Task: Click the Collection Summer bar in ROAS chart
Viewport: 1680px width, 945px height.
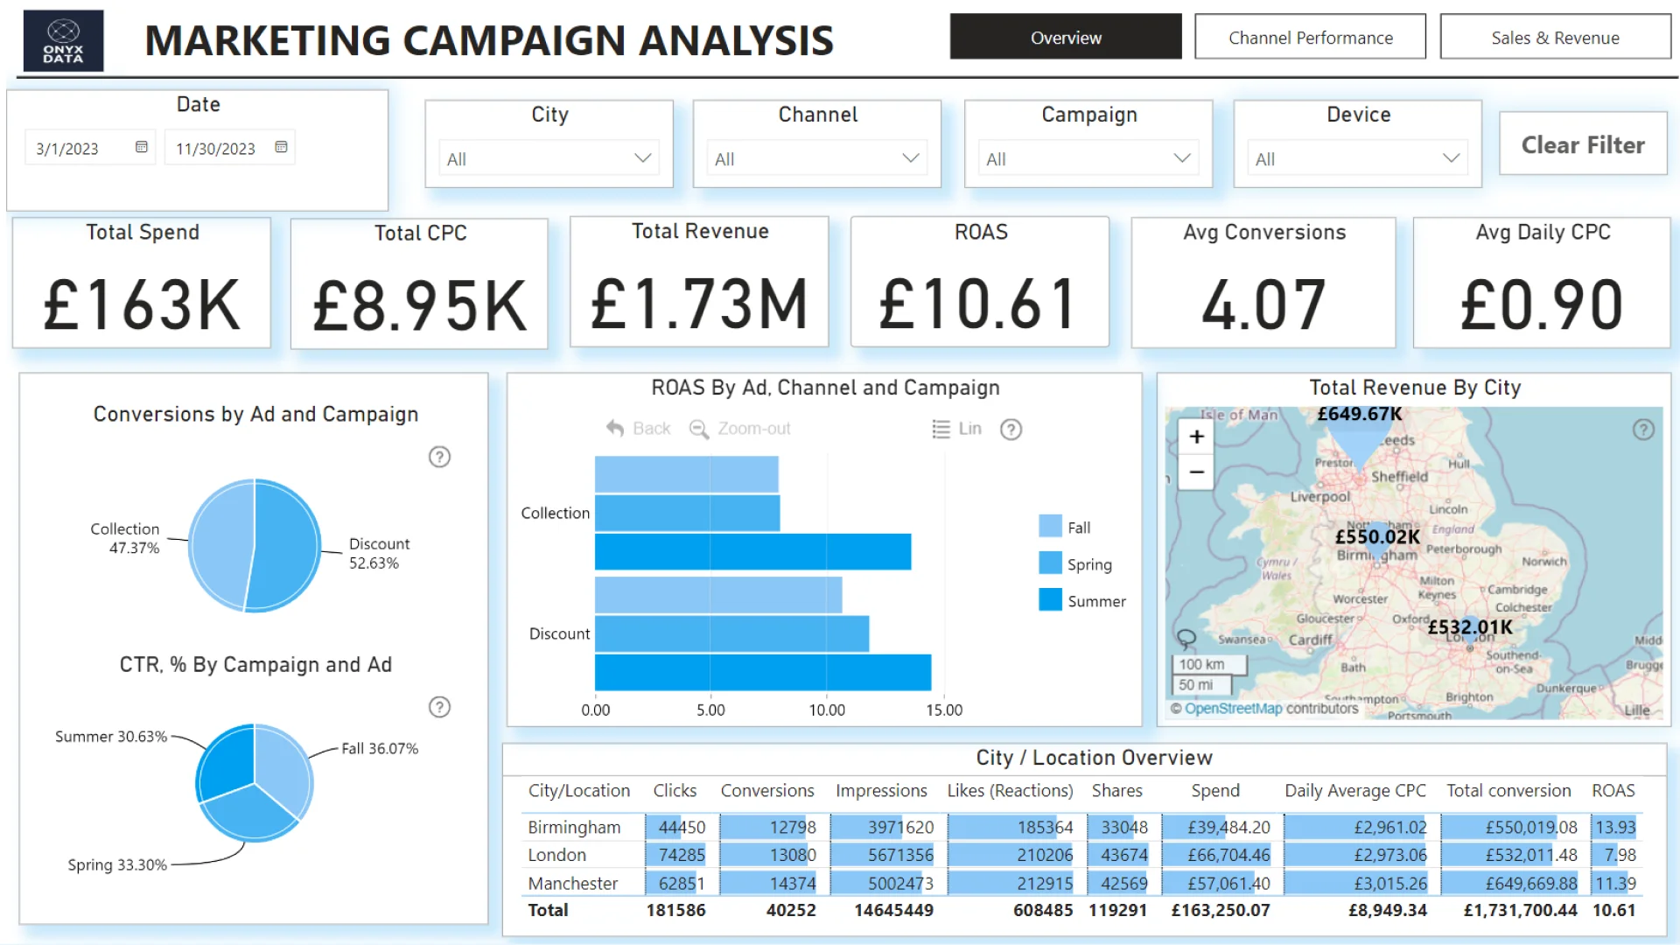Action: [752, 551]
